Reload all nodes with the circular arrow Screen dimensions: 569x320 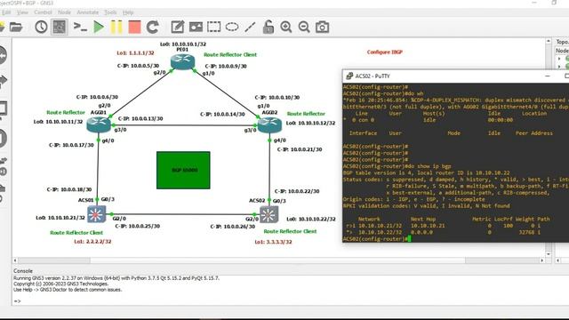pyautogui.click(x=152, y=27)
